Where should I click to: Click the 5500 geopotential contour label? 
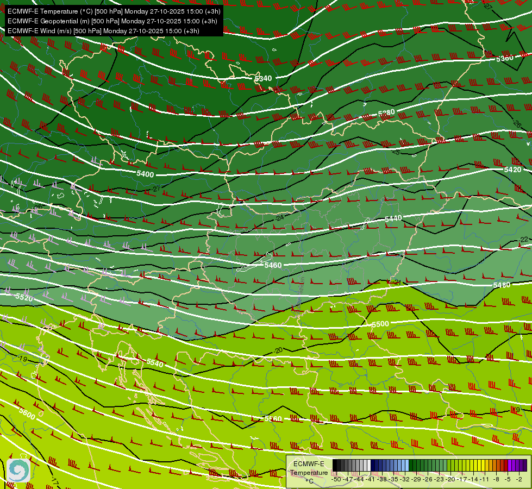[380, 324]
